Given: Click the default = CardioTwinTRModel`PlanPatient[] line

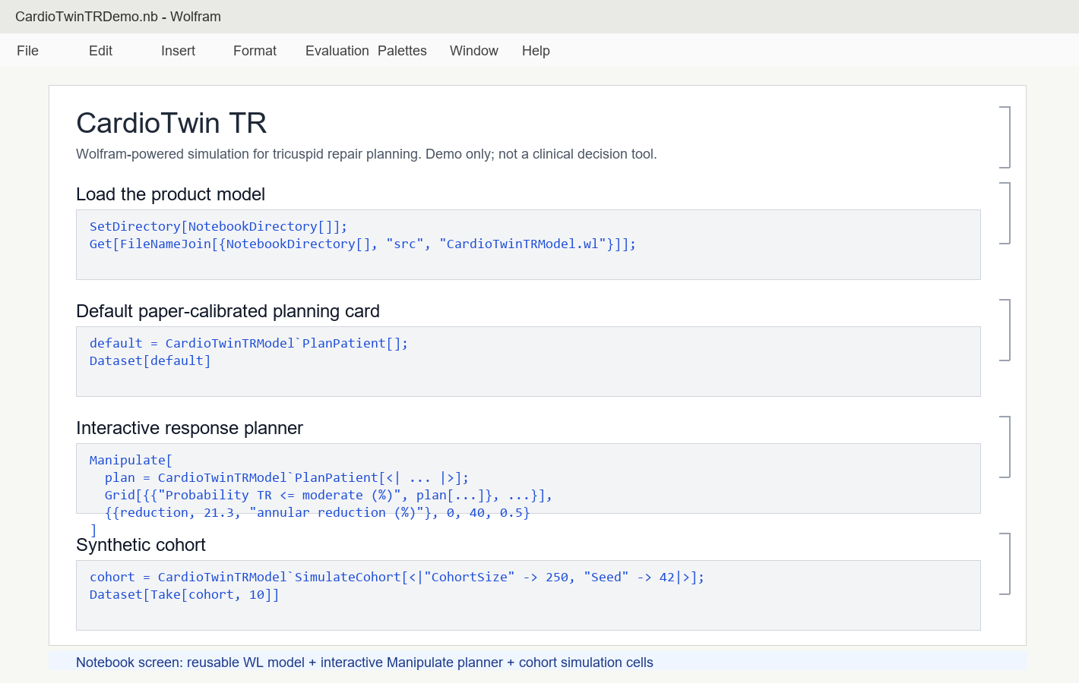Looking at the screenshot, I should tap(248, 343).
